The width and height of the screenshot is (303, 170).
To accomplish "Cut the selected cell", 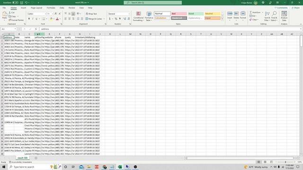I will click(x=11, y=13).
